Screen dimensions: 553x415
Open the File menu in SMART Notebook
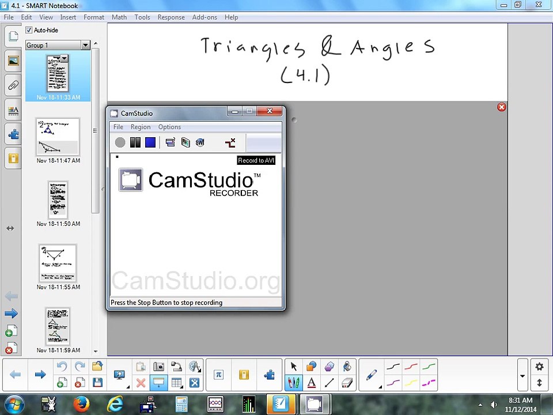pos(9,17)
